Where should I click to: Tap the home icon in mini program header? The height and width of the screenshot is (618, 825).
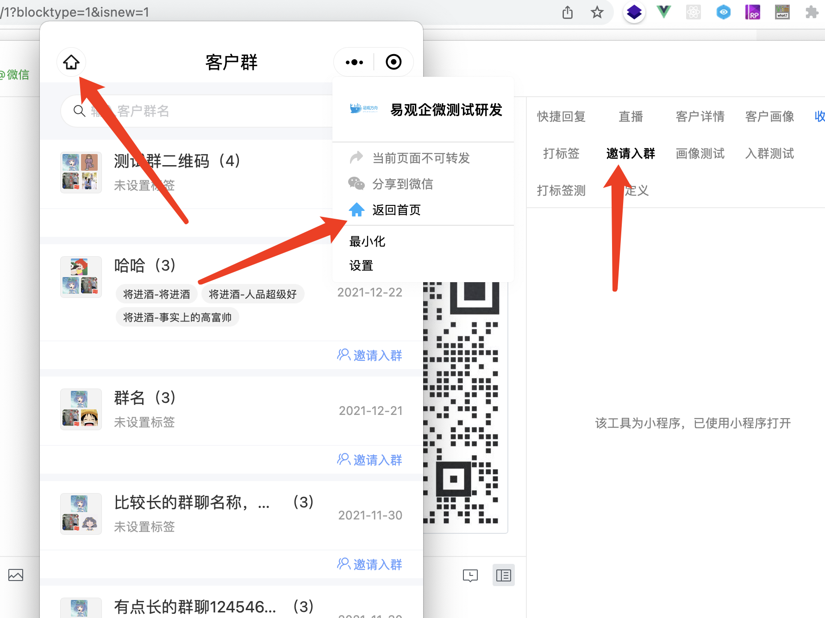71,62
